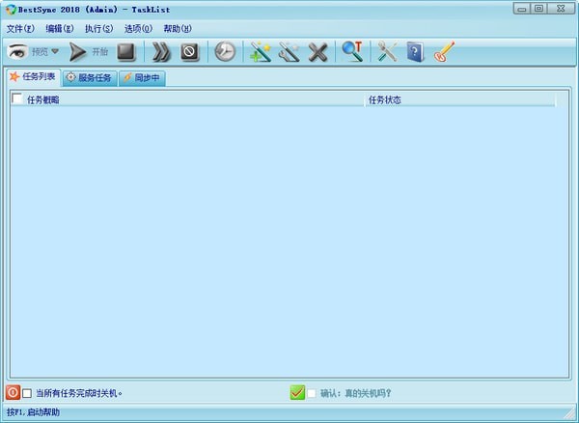
Task: Click the double chevron run-all icon
Action: (161, 52)
